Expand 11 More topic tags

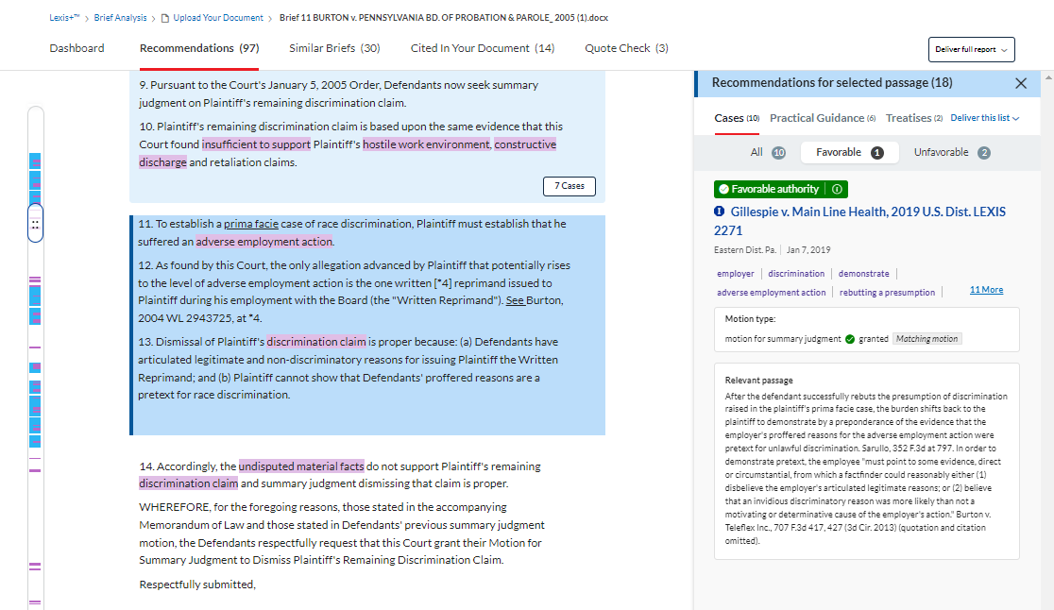tap(986, 290)
